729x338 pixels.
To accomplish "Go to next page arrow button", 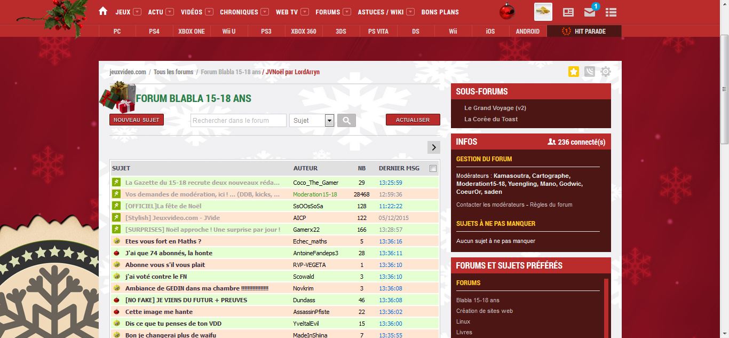I will (x=434, y=147).
